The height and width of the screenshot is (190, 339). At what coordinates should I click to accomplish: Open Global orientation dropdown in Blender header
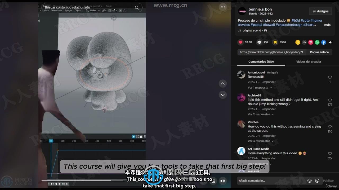tap(93, 11)
